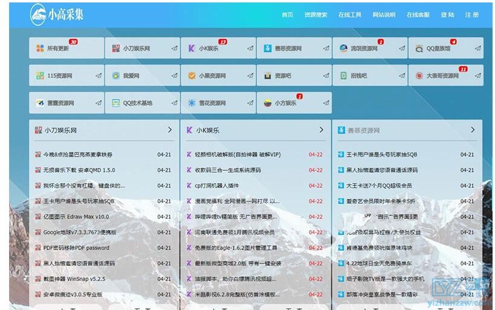495x310 pixels.
Task: Expand the 小K娱乐 panel with its chevron
Action: pos(322,130)
